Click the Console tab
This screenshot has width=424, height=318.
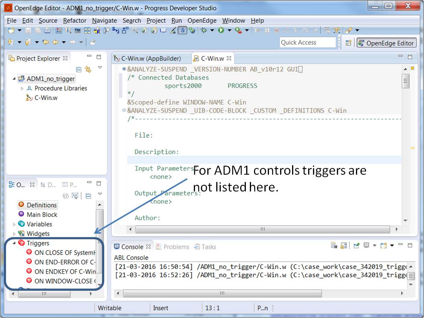132,247
